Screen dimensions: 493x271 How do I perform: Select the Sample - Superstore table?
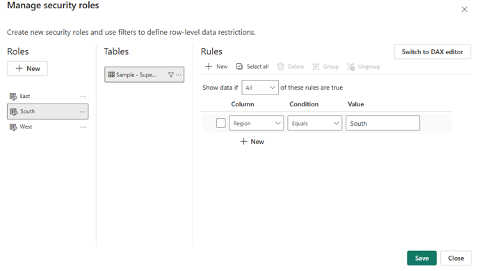[145, 74]
